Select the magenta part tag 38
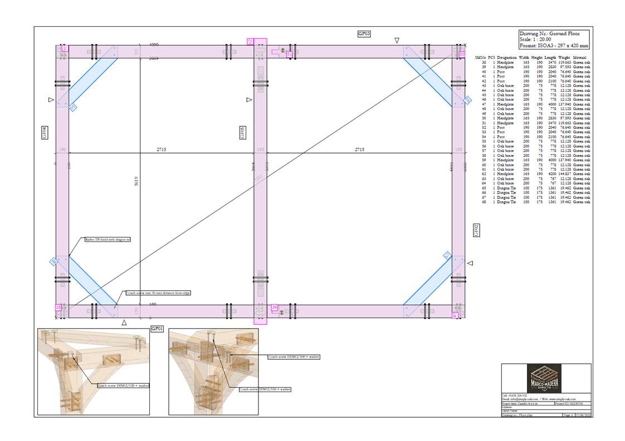Image resolution: width=625 pixels, height=441 pixels. (58, 308)
